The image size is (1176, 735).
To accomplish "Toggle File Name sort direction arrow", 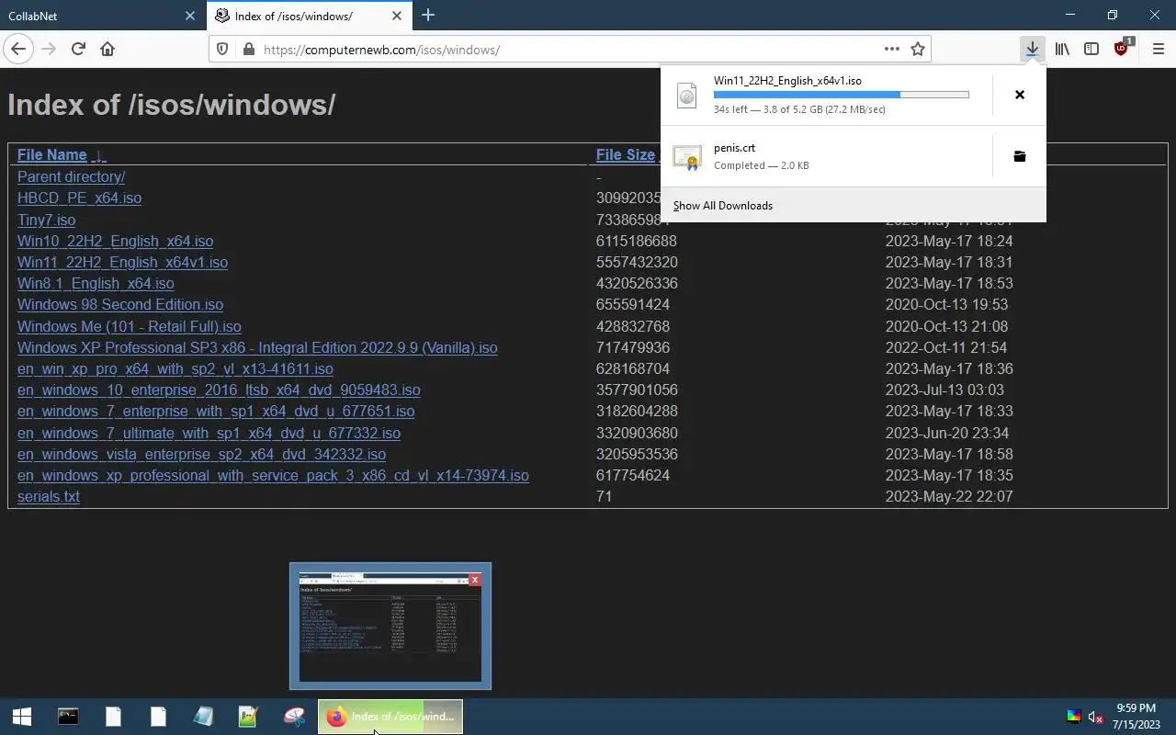I will coord(98,155).
